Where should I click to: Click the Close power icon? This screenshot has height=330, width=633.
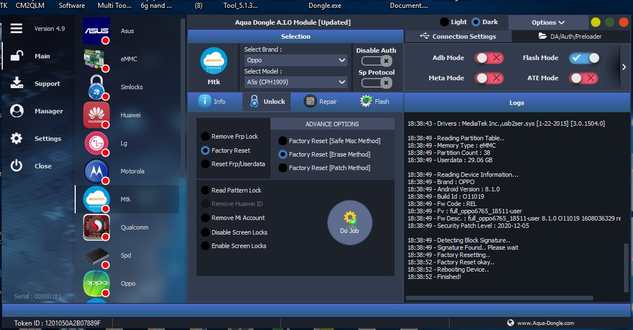click(x=16, y=166)
